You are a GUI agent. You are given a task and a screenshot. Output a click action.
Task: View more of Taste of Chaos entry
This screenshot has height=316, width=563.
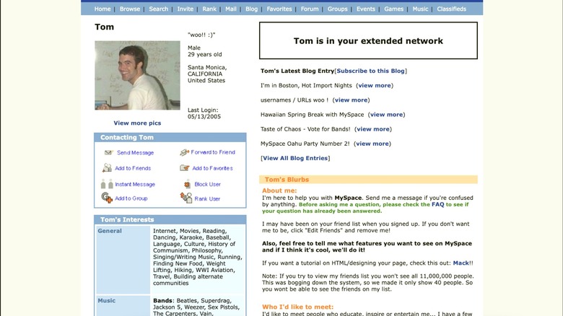(373, 129)
